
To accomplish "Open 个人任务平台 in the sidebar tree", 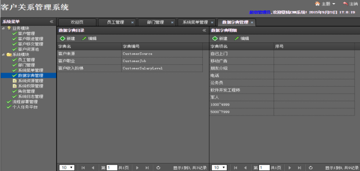I will (25, 107).
